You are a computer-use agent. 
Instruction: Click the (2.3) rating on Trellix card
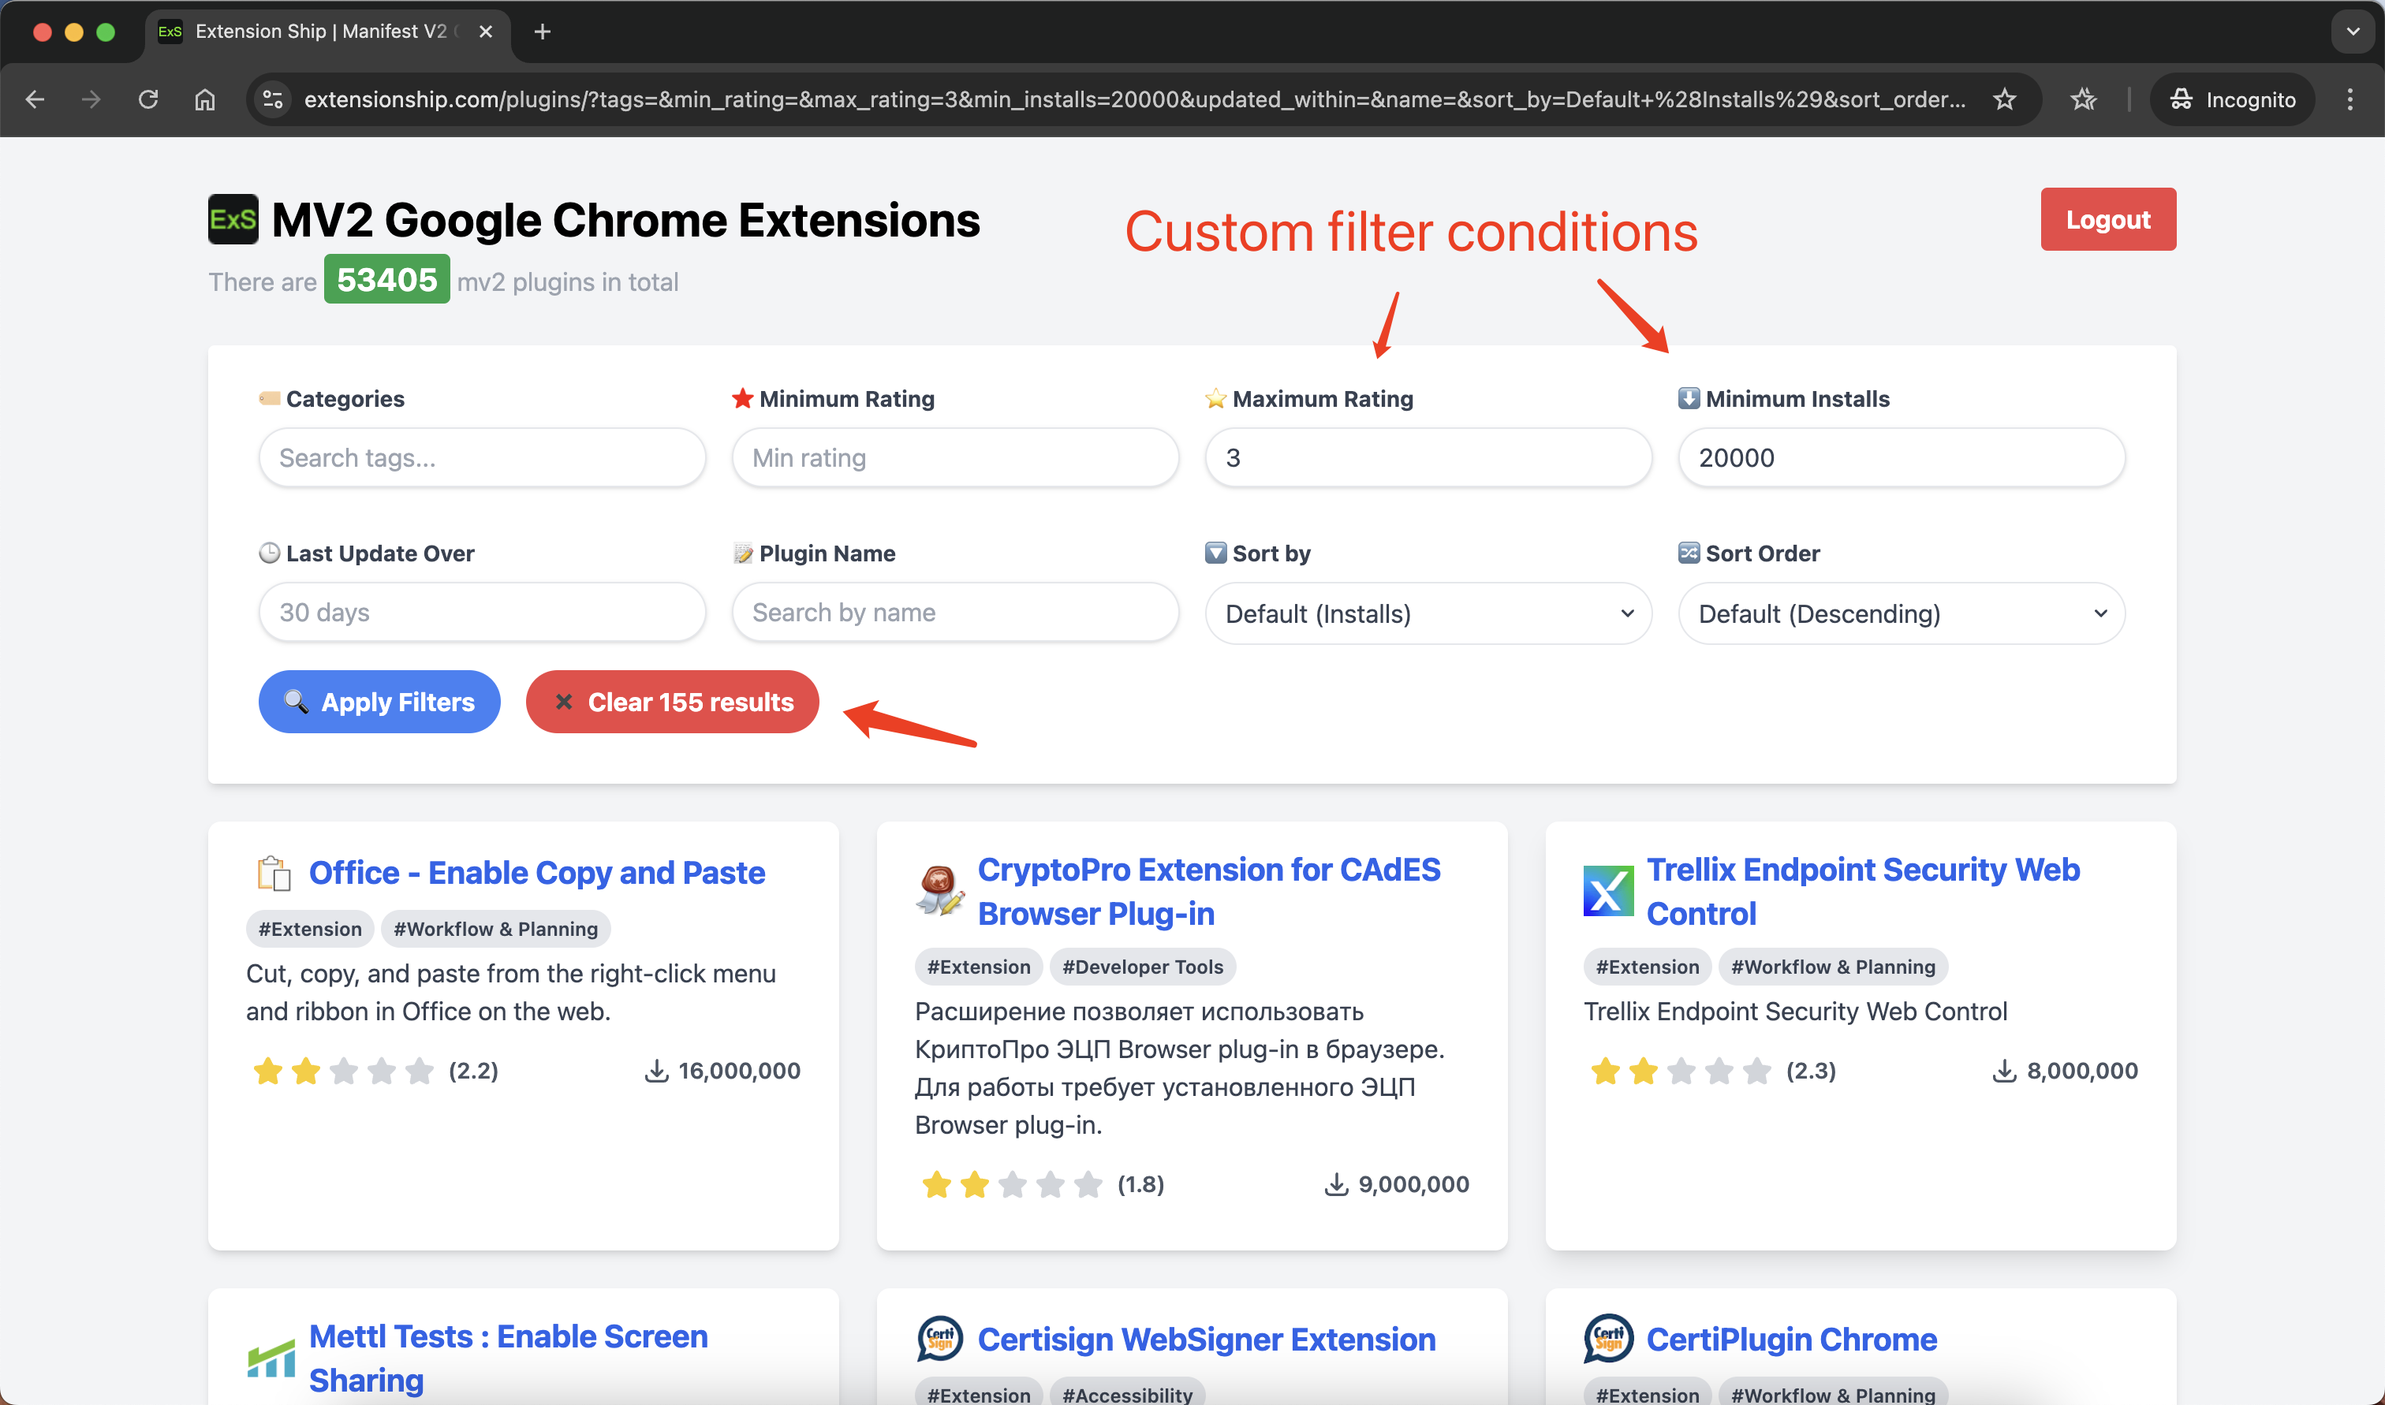pyautogui.click(x=1810, y=1071)
